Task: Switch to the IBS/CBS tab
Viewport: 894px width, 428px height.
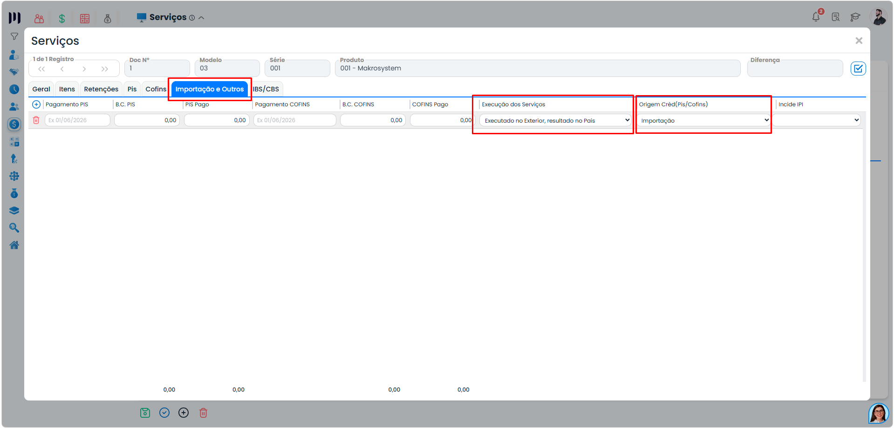Action: [x=266, y=89]
